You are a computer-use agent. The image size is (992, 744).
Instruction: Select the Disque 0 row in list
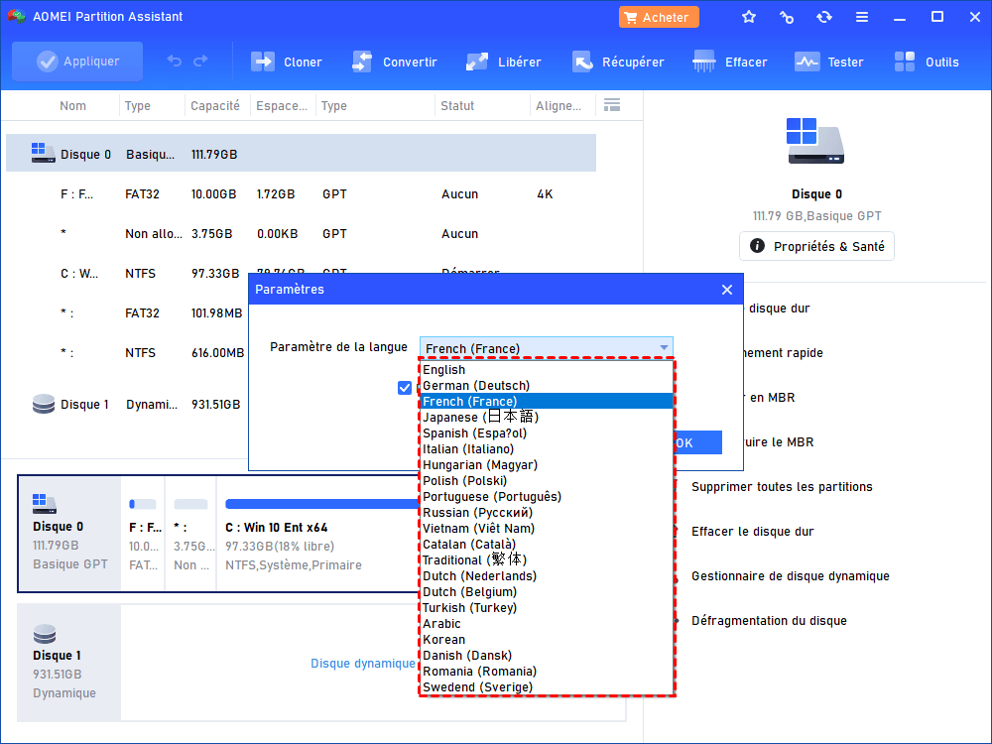coord(302,153)
